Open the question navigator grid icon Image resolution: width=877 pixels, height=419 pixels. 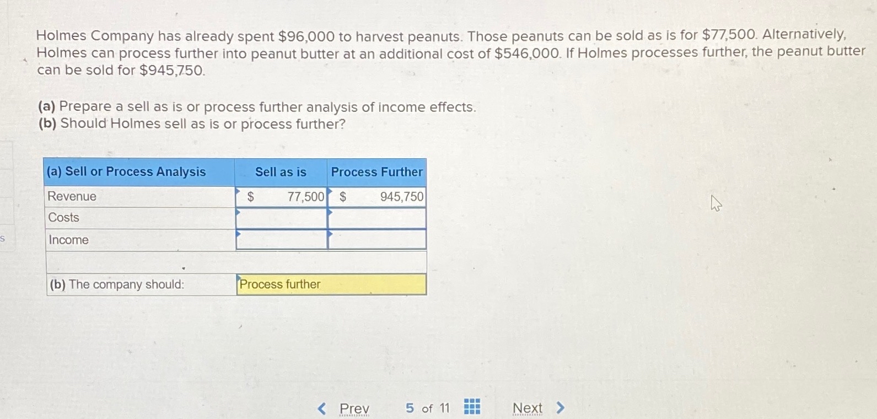[471, 407]
